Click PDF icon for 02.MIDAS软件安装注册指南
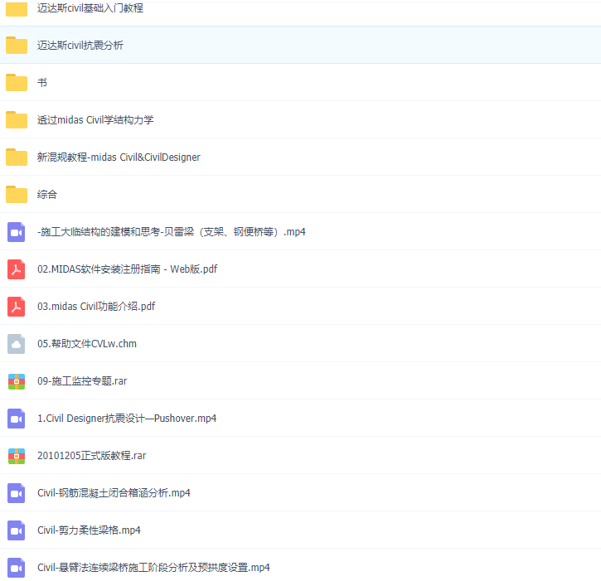Screen dimensions: 601x581 (16, 269)
